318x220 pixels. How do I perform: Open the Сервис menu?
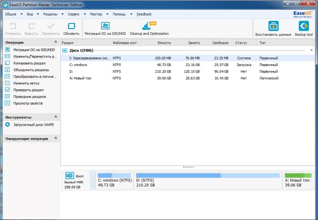coord(74,14)
